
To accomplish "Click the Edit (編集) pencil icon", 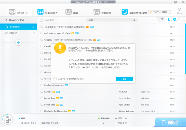I will point(69,12).
